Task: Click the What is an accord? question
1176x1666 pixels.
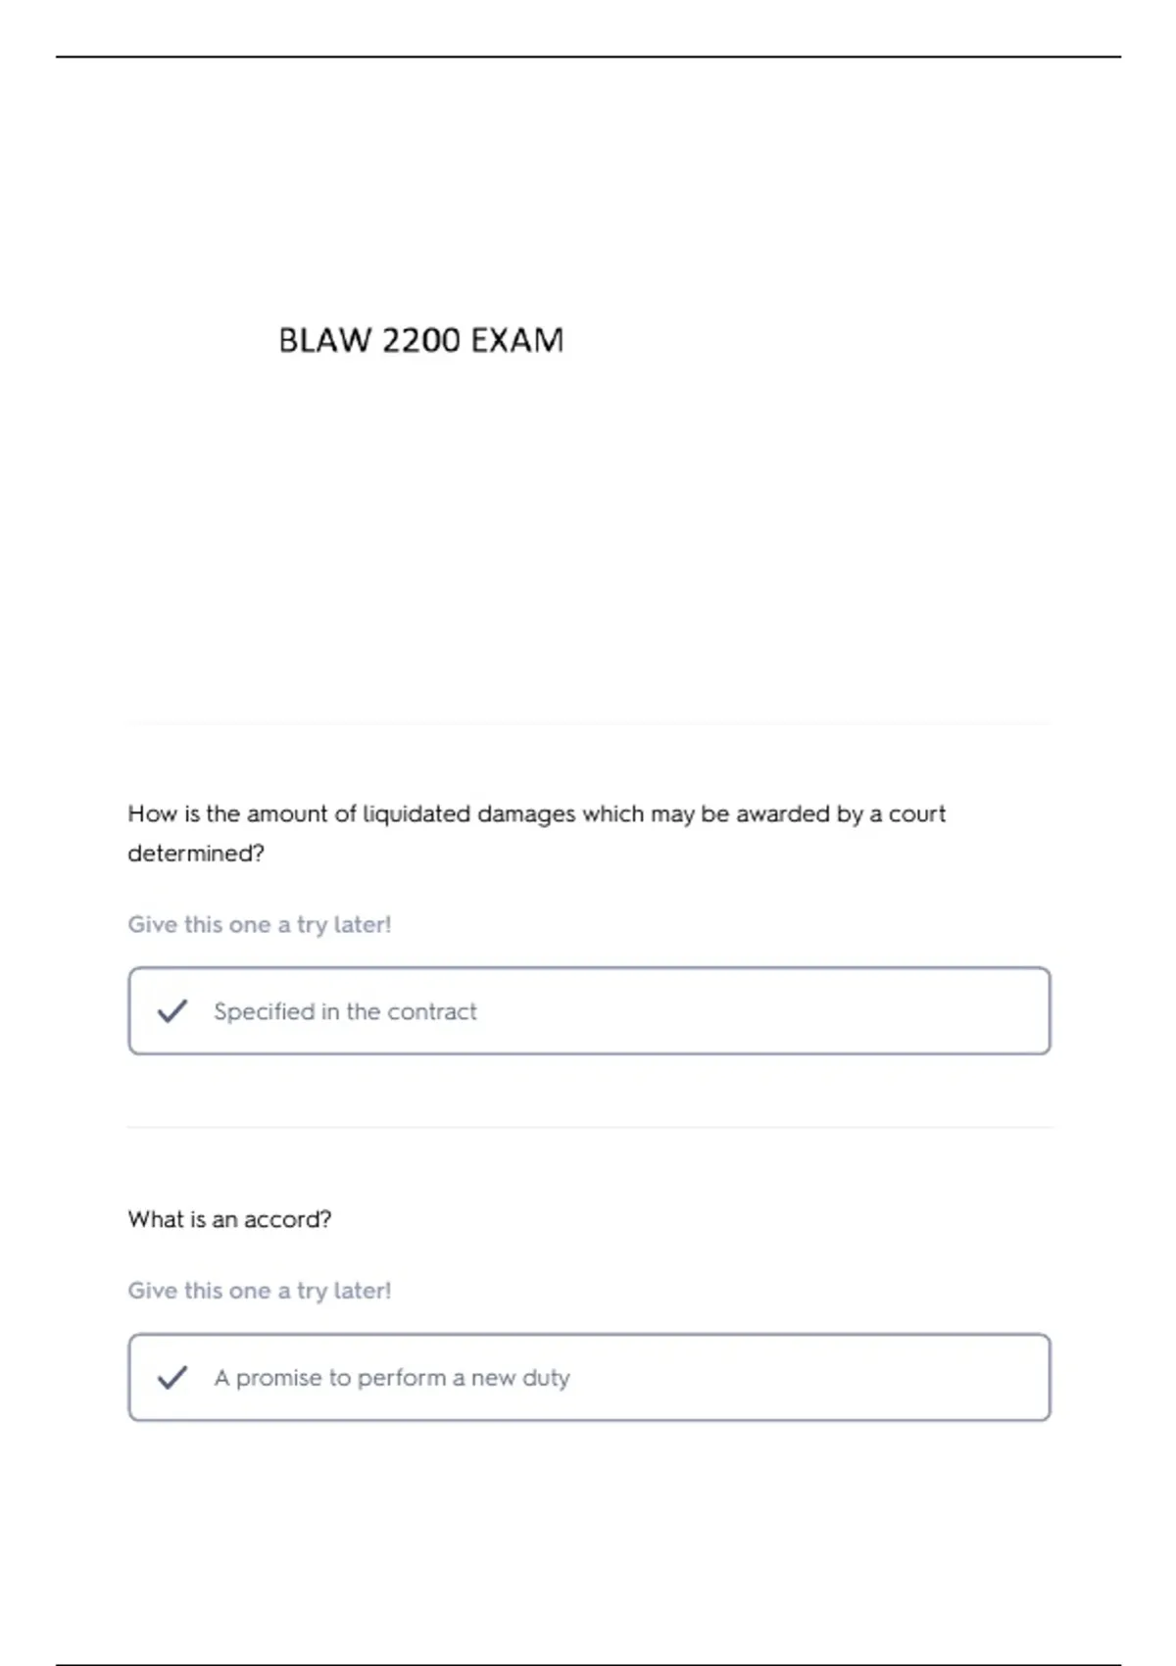Action: (229, 1219)
